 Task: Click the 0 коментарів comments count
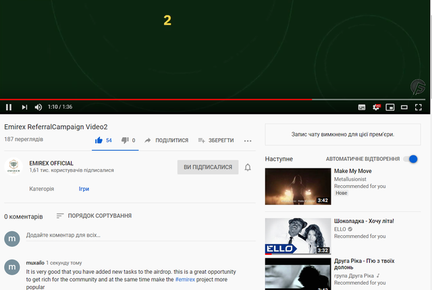pos(24,216)
